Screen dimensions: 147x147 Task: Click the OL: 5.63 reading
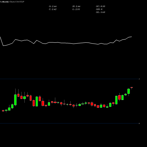[101, 12]
